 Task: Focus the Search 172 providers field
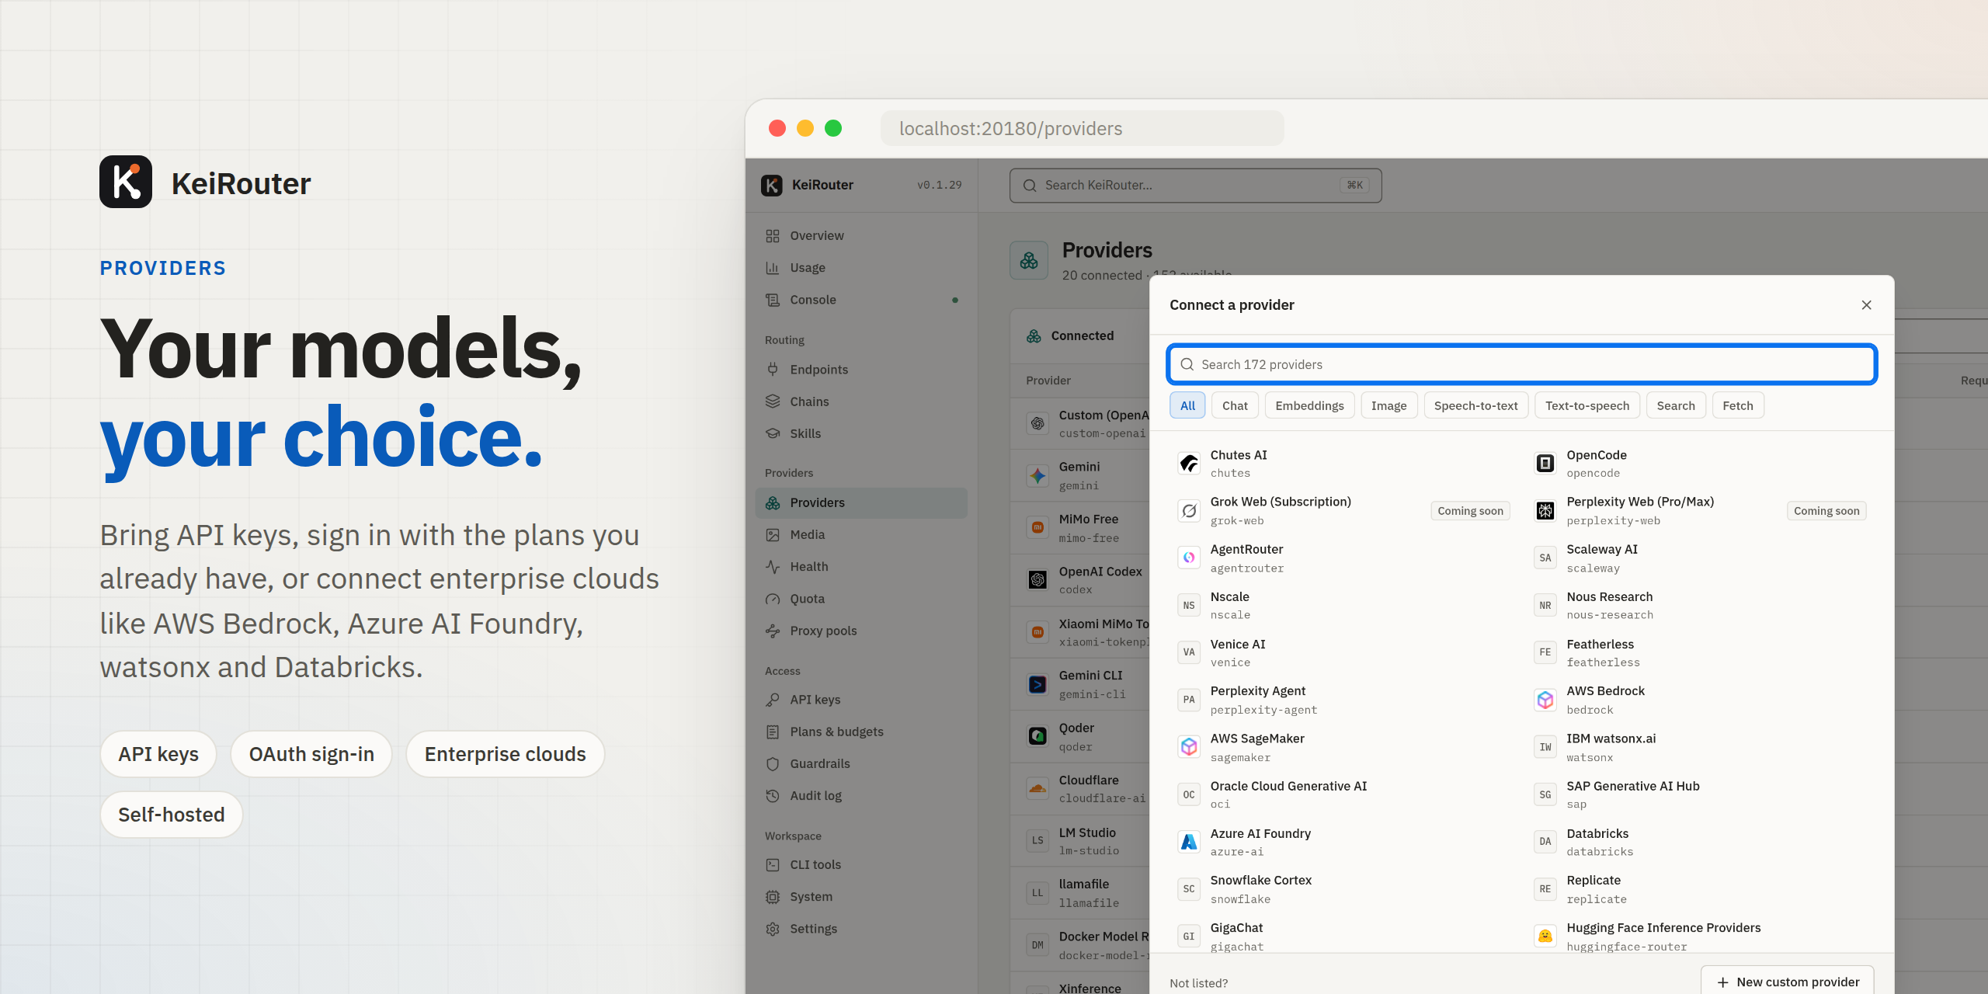click(1522, 364)
